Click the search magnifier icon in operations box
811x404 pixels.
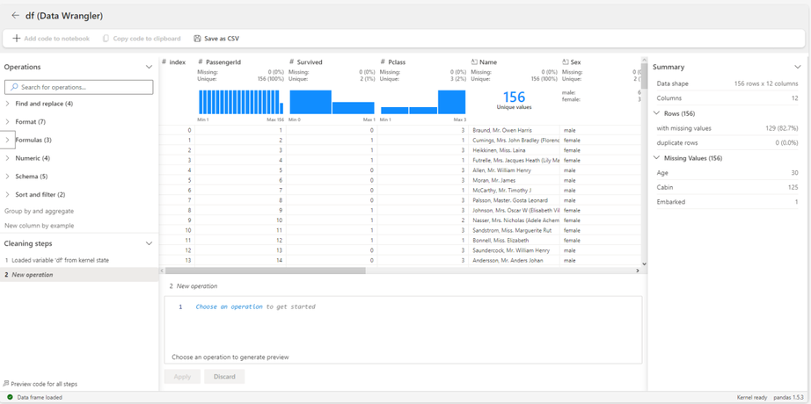[14, 87]
